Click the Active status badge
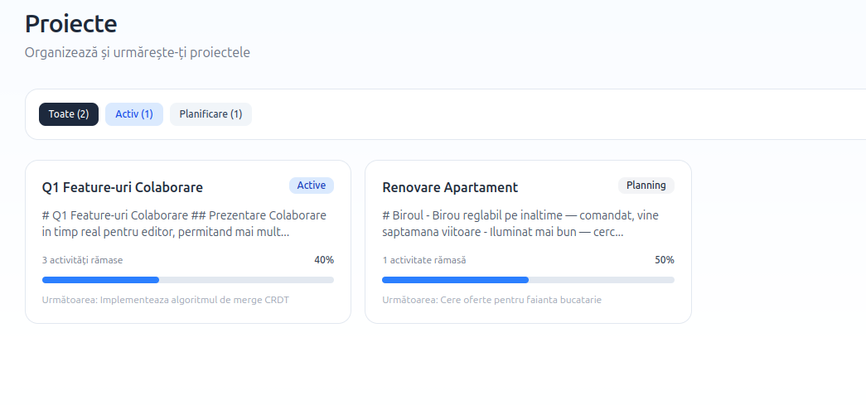Image resolution: width=866 pixels, height=405 pixels. point(312,186)
